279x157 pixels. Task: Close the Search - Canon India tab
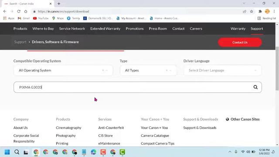pos(51,3)
